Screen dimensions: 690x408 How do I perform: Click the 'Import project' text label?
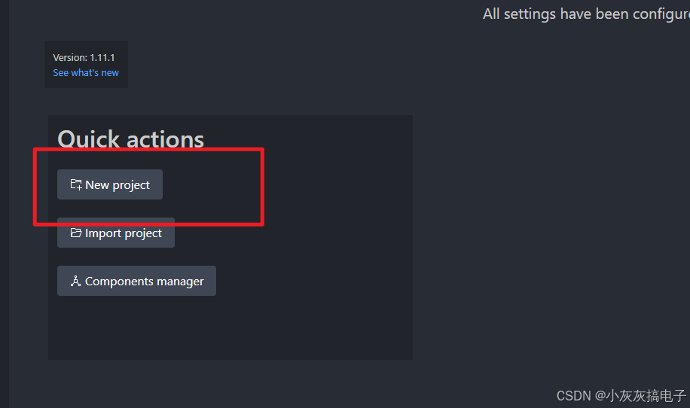[x=124, y=233]
